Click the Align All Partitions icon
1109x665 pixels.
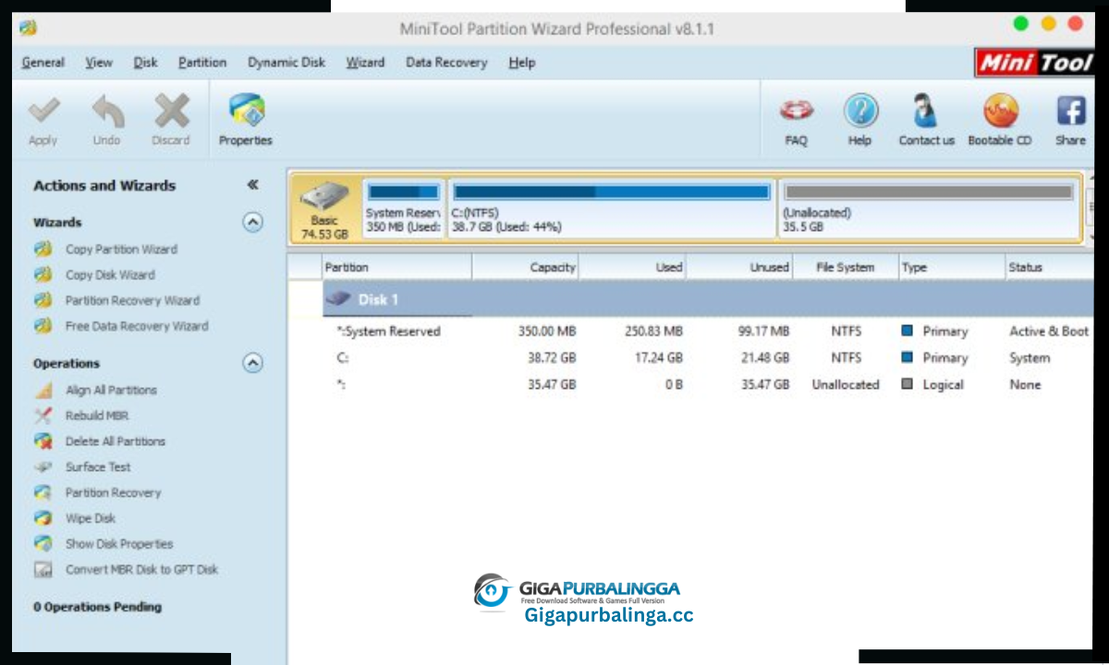tap(43, 390)
